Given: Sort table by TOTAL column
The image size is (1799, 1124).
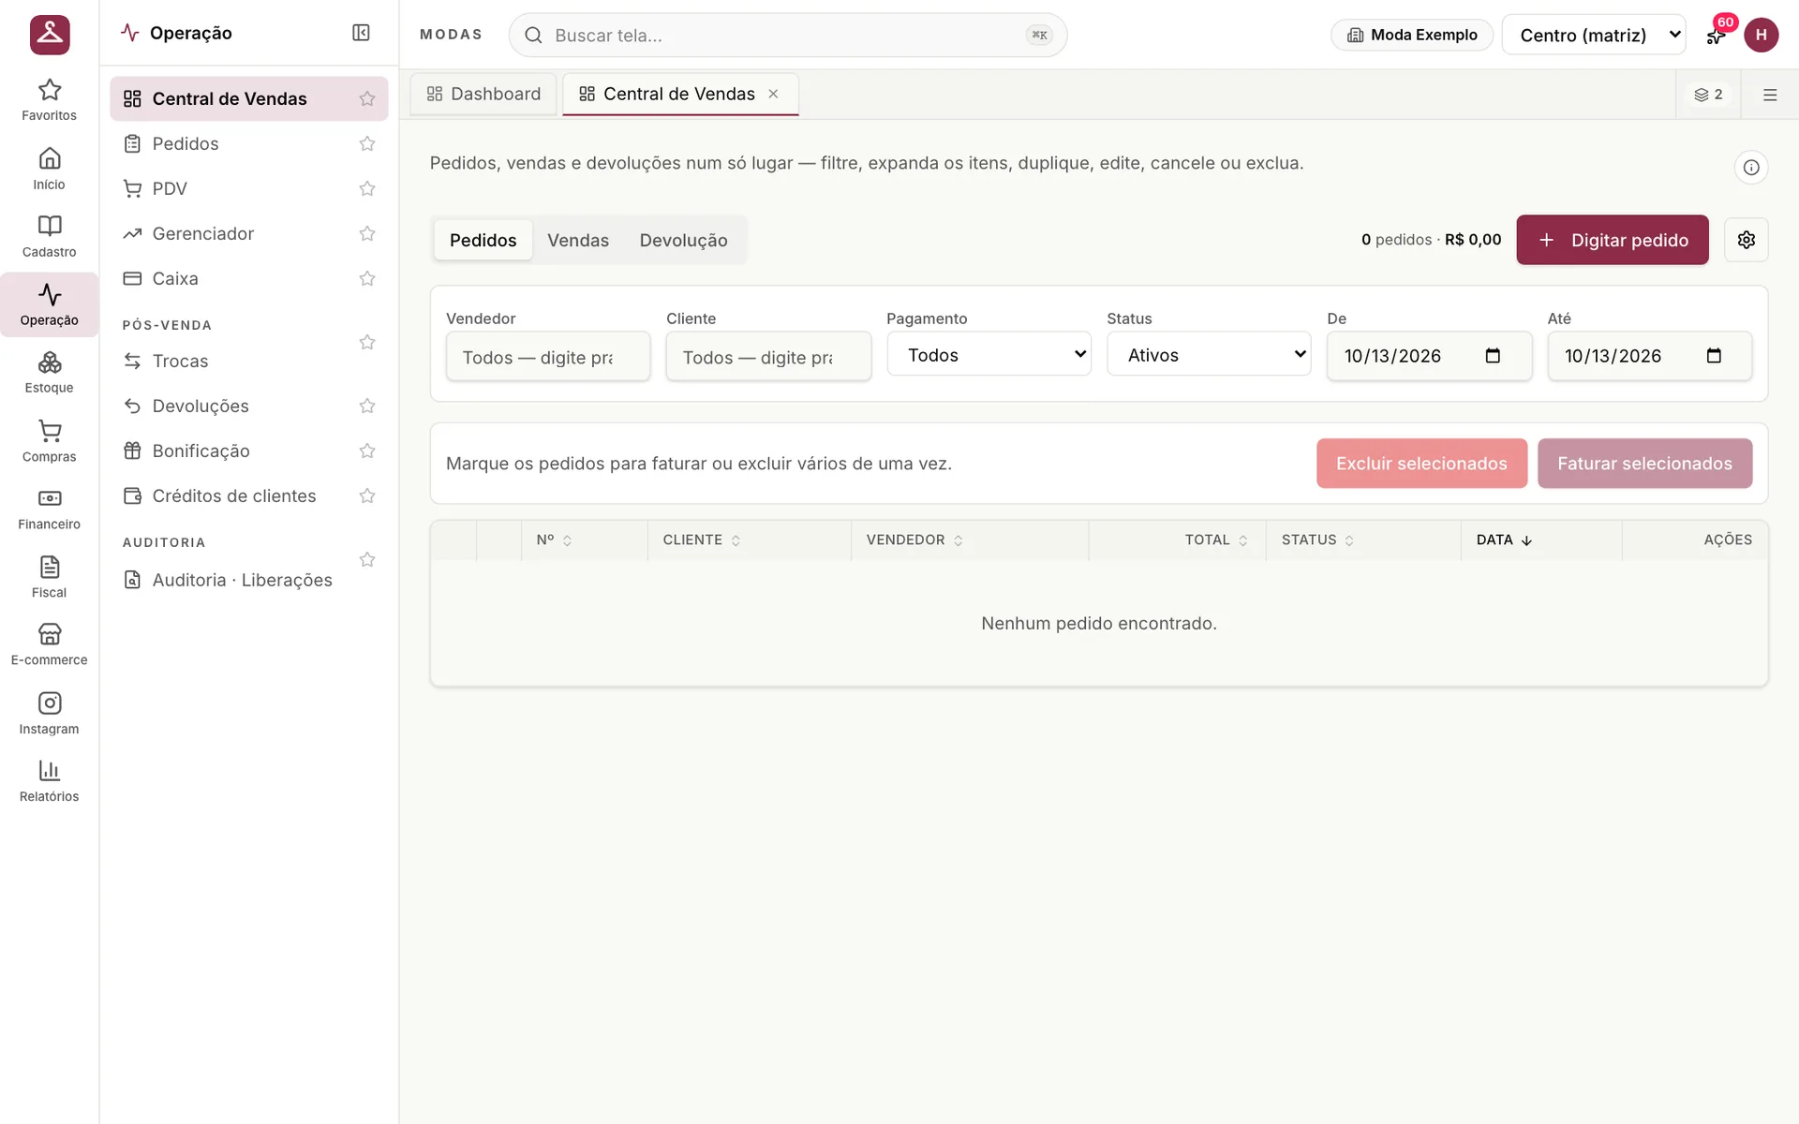Looking at the screenshot, I should pos(1216,540).
